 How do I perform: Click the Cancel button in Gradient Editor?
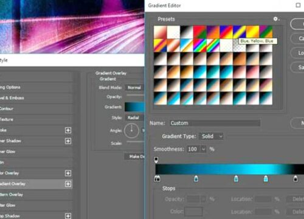[297, 38]
